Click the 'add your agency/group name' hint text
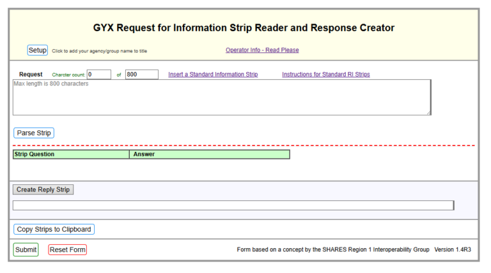 tap(103, 51)
